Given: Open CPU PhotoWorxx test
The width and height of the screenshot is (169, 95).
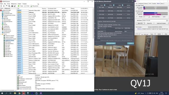Looking at the screenshot, I should [10, 44].
